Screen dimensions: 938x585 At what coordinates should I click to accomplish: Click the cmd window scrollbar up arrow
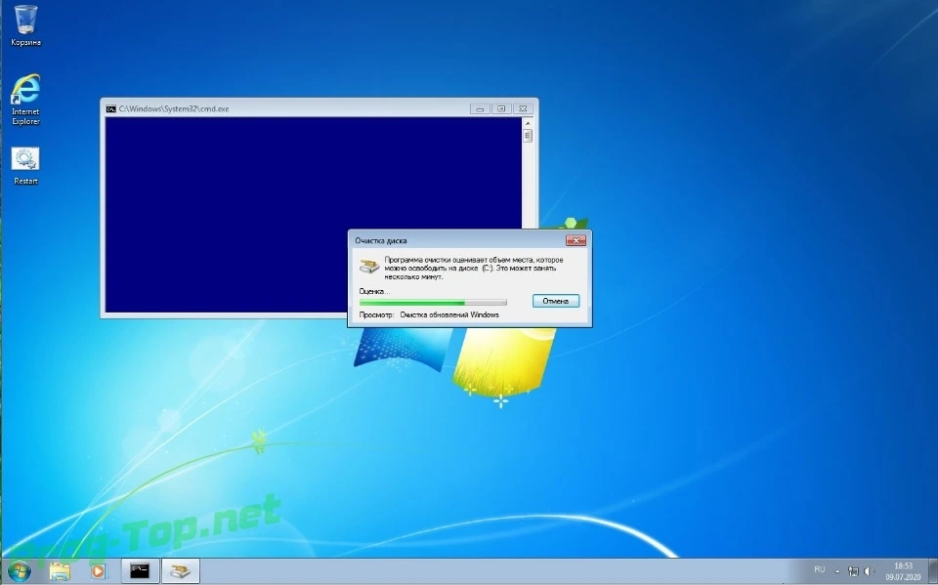point(527,123)
